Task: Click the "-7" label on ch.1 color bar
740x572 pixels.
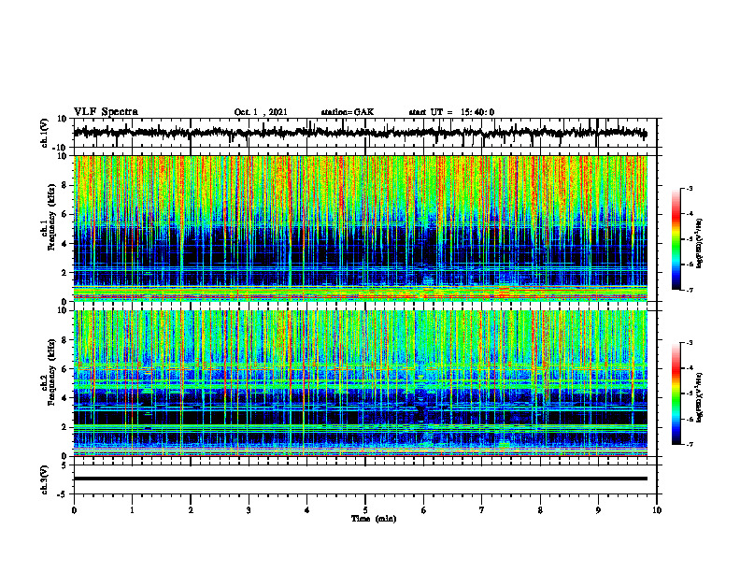Action: tap(690, 290)
